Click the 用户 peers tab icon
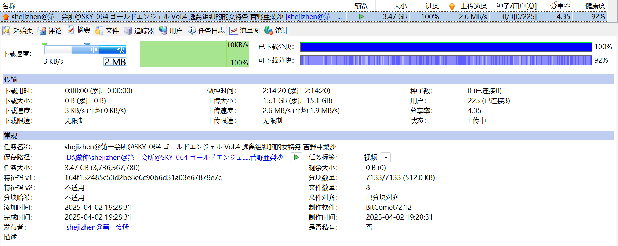This screenshot has height=246, width=618. point(163,30)
